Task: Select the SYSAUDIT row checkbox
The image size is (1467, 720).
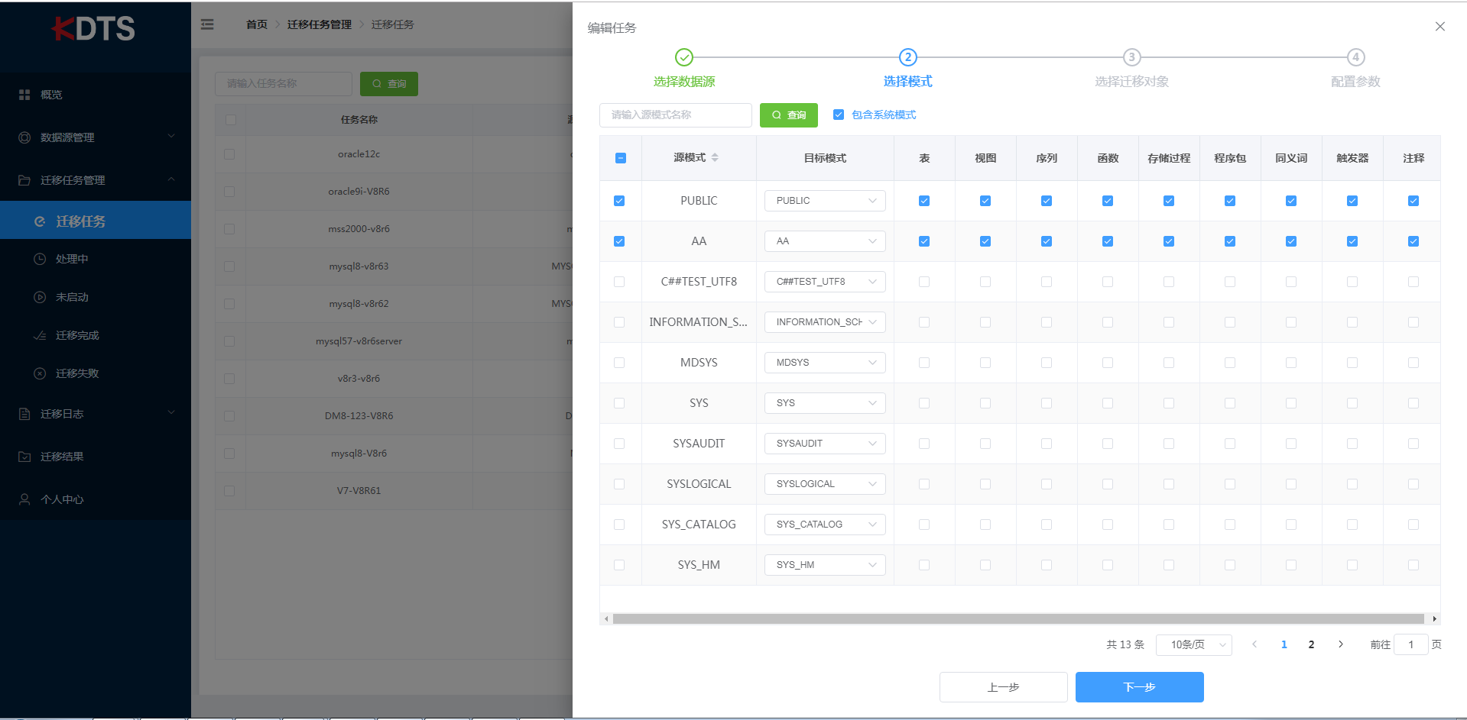Action: (619, 444)
